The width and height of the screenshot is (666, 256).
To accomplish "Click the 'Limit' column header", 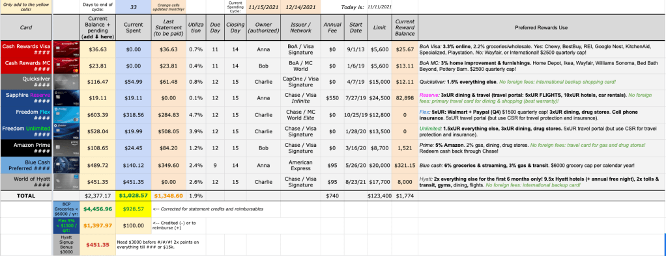I will click(379, 27).
